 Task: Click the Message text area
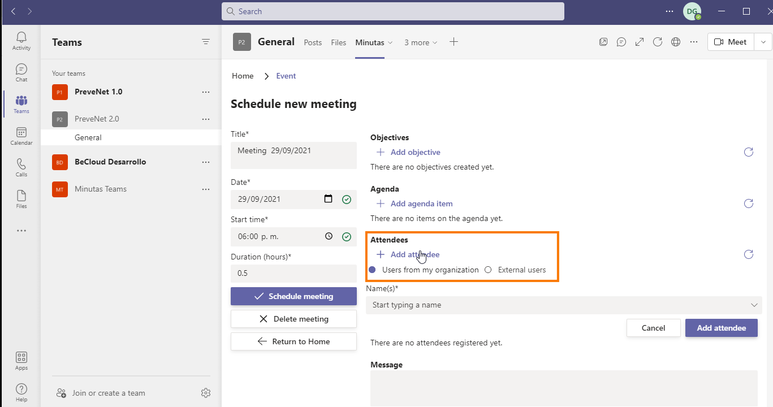(564, 388)
